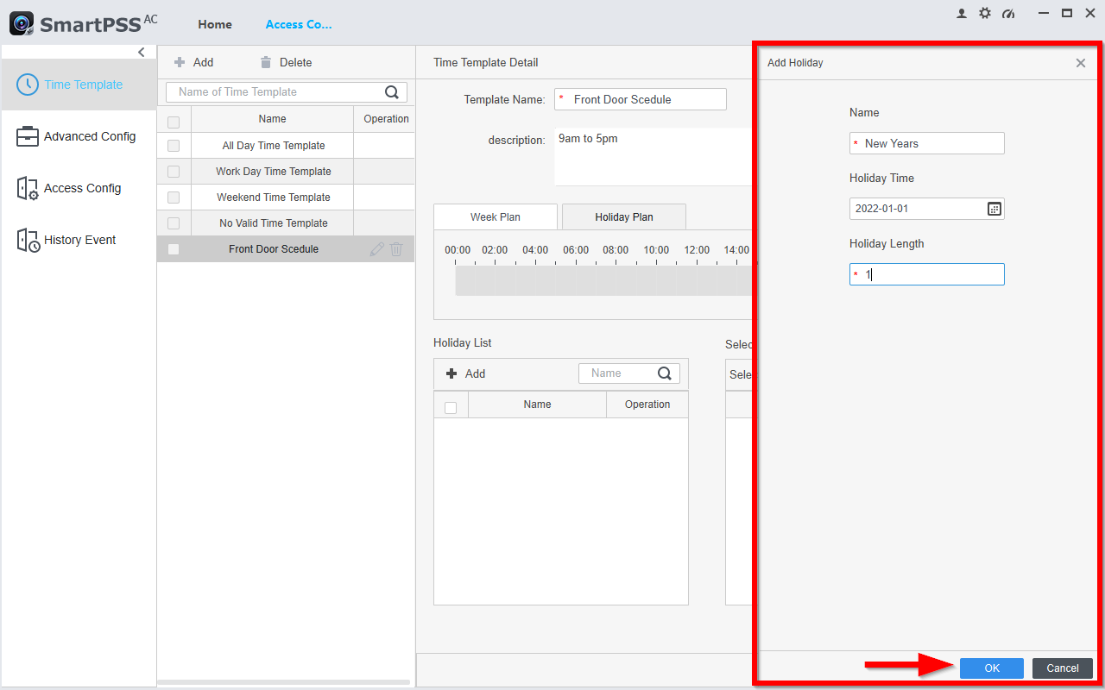Close the Add Holiday dialog
The image size is (1105, 690).
1081,63
